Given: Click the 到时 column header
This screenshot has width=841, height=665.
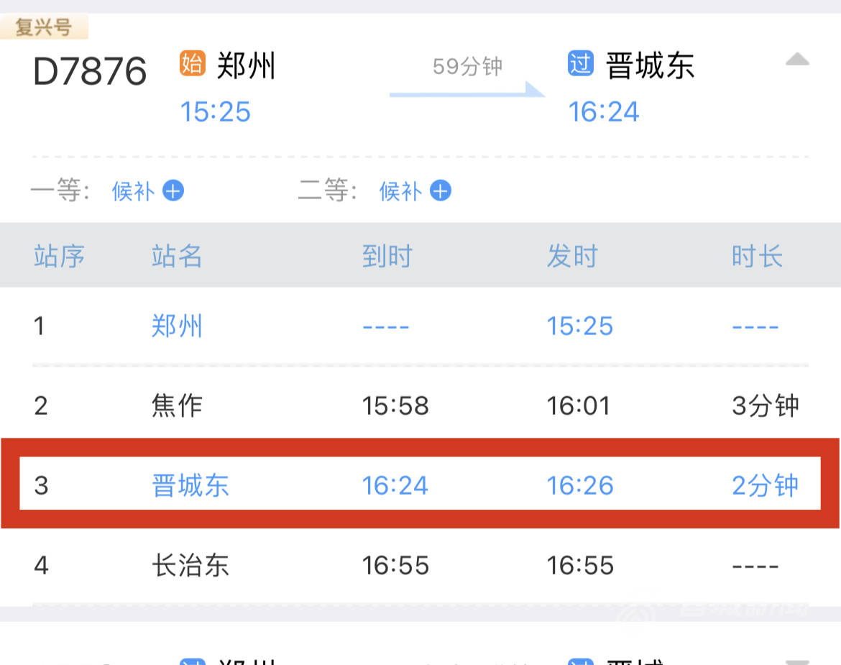Looking at the screenshot, I should (387, 256).
